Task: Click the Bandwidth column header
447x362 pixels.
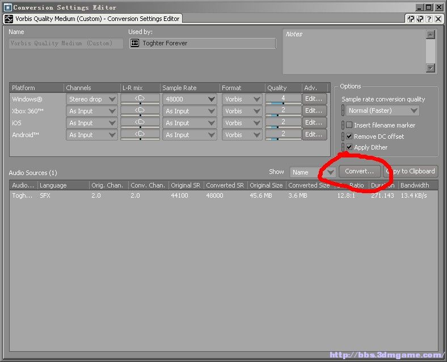Action: coord(418,185)
